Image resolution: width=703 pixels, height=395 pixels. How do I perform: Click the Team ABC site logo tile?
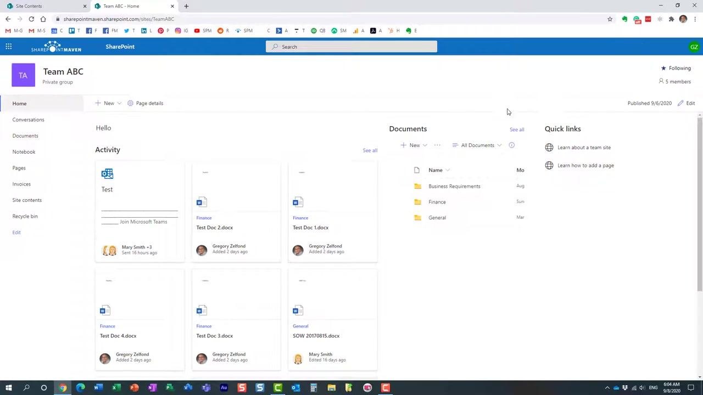coord(23,75)
